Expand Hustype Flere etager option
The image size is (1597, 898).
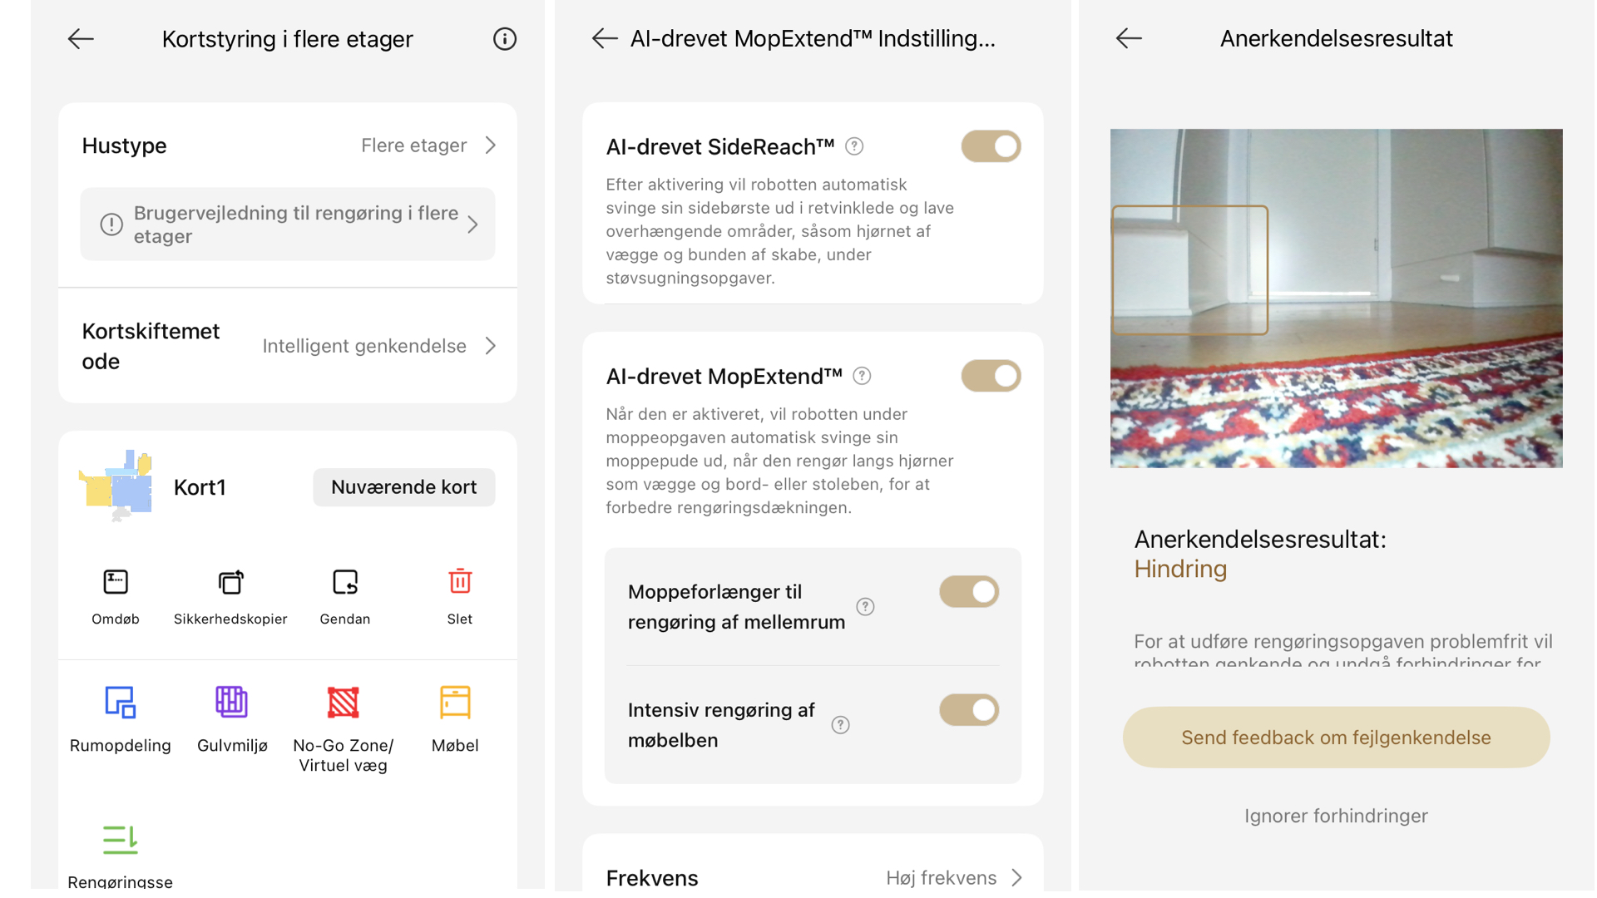[428, 146]
